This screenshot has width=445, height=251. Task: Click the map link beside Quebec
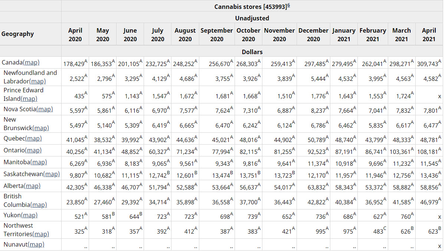tap(33, 138)
